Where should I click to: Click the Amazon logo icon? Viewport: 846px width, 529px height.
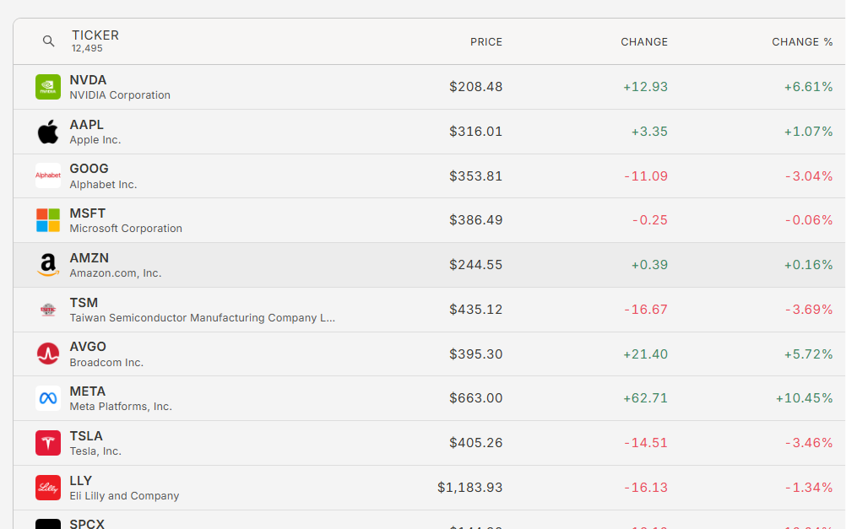click(x=48, y=265)
